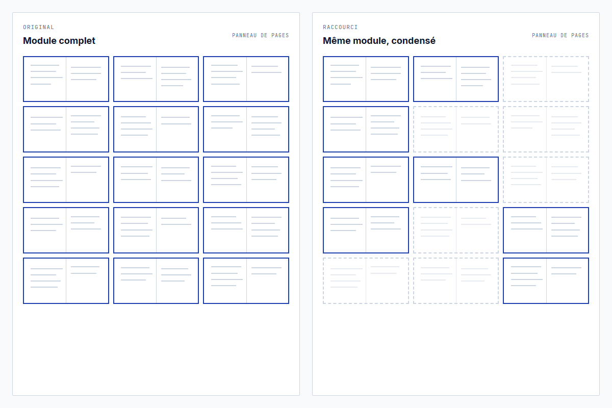Click the dashed spread in the condensed top row
This screenshot has width=612, height=408.
pos(545,79)
